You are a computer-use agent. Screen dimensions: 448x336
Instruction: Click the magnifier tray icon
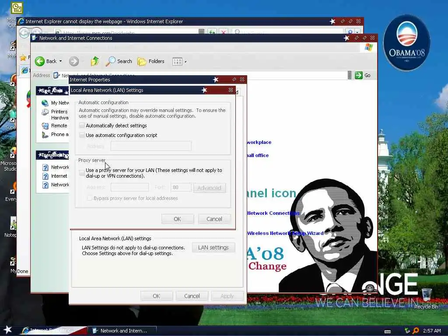[416, 331]
